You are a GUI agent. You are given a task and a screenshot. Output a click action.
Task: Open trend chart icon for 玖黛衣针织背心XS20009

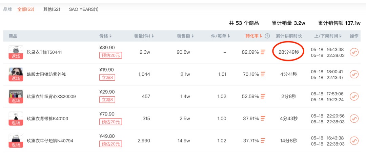tap(354, 96)
